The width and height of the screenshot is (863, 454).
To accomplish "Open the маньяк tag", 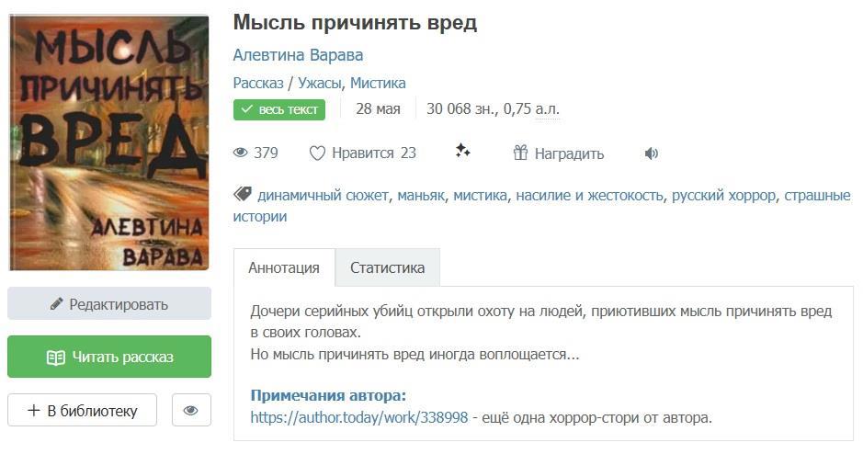I will coord(421,195).
